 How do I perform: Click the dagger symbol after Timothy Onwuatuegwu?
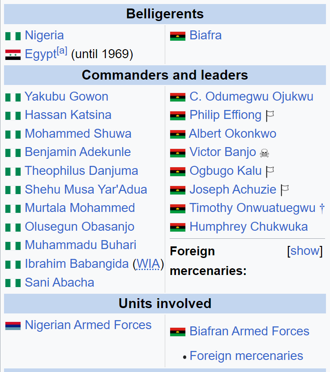pos(322,208)
